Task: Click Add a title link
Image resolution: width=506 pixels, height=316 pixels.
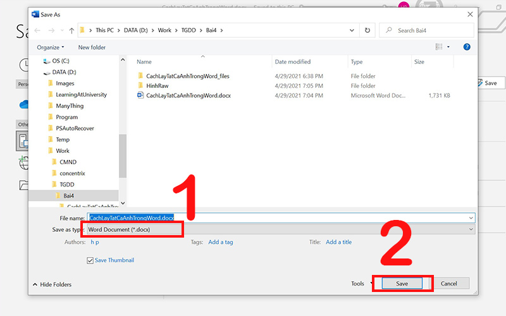Action: pos(339,242)
